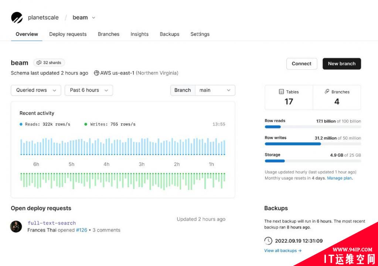Click the Row writes usage bar
Viewport: 378px width, 266px height.
(x=313, y=144)
